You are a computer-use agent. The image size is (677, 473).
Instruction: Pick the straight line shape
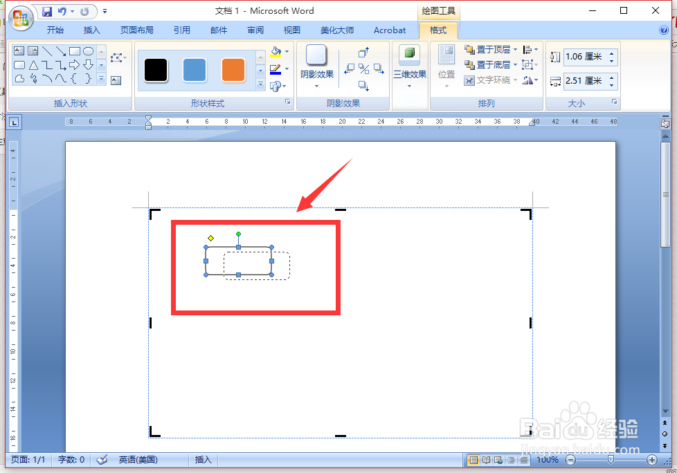point(46,51)
